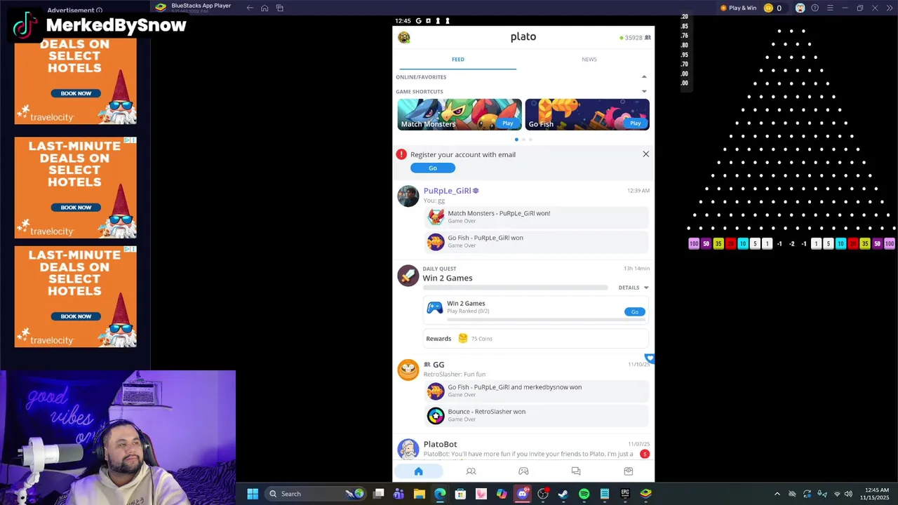Open the volume control in system tray

click(x=848, y=494)
